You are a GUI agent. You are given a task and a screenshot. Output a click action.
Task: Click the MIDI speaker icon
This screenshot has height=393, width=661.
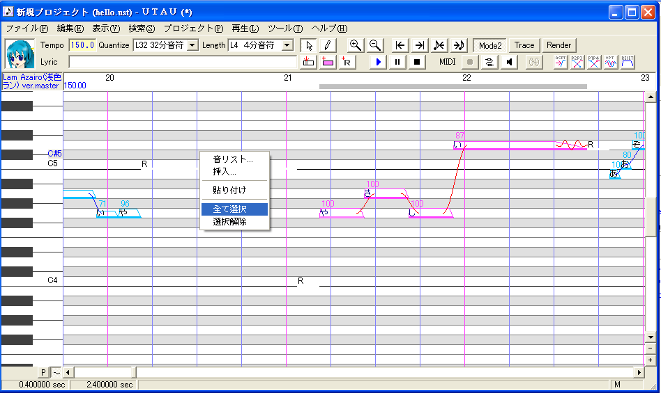tap(509, 62)
